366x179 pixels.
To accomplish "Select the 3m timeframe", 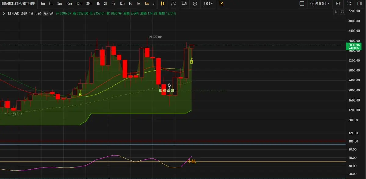I will (x=51, y=3).
